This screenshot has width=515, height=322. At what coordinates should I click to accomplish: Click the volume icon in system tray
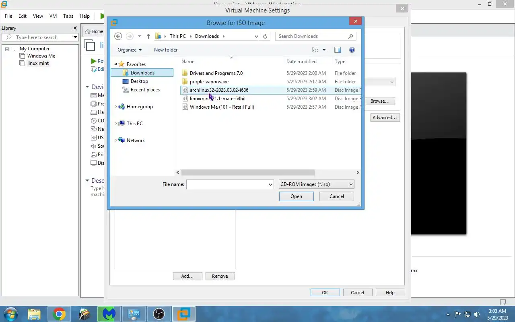click(477, 314)
